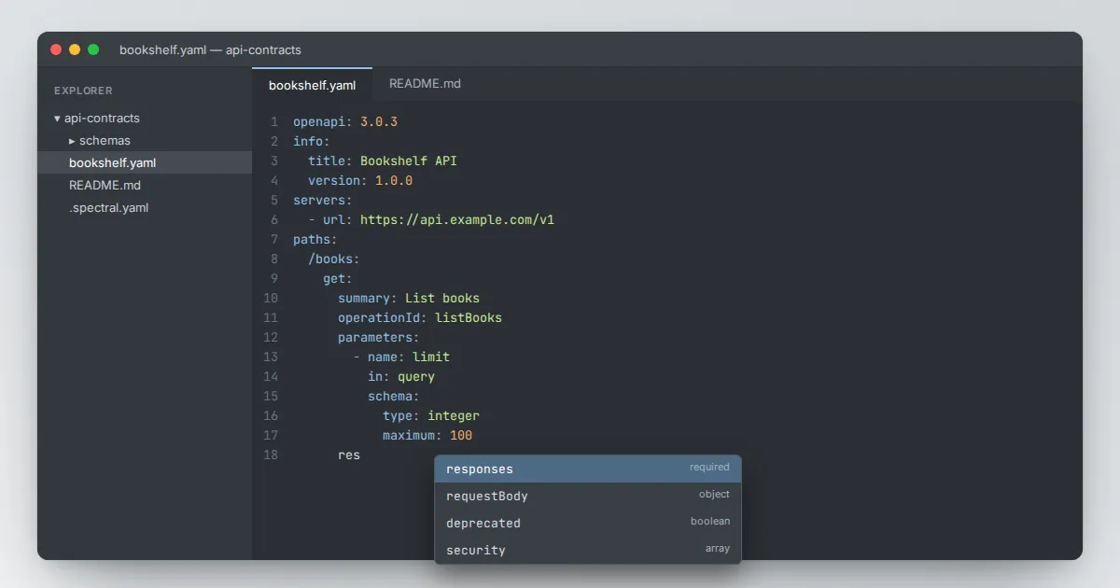This screenshot has height=588, width=1120.
Task: Select the bookshelf.yaml editor tab
Action: coord(312,85)
